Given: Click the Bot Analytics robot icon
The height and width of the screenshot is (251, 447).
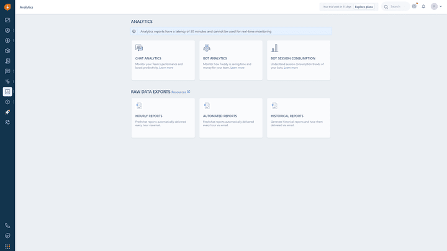Looking at the screenshot, I should pyautogui.click(x=207, y=48).
